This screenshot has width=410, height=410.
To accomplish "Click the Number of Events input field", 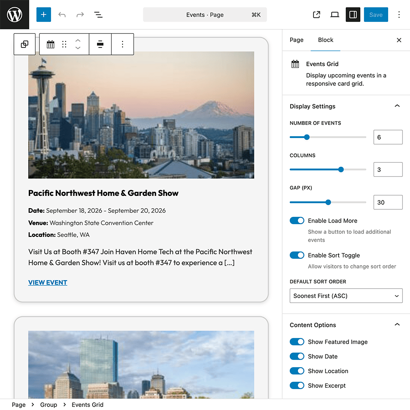I will point(388,137).
